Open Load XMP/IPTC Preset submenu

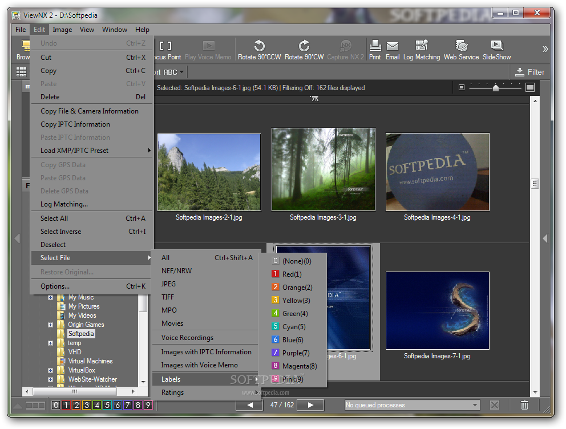[x=92, y=151]
